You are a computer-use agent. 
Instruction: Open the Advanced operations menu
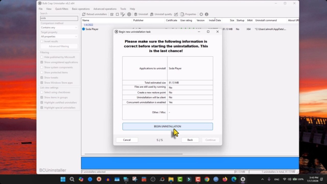click(x=105, y=9)
